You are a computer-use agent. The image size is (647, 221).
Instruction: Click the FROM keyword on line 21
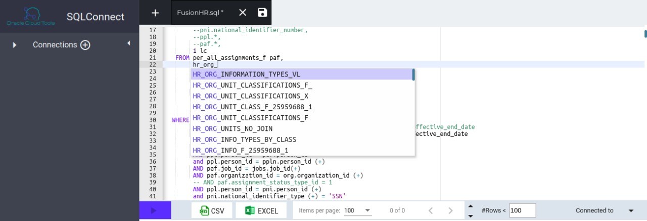[x=182, y=58]
